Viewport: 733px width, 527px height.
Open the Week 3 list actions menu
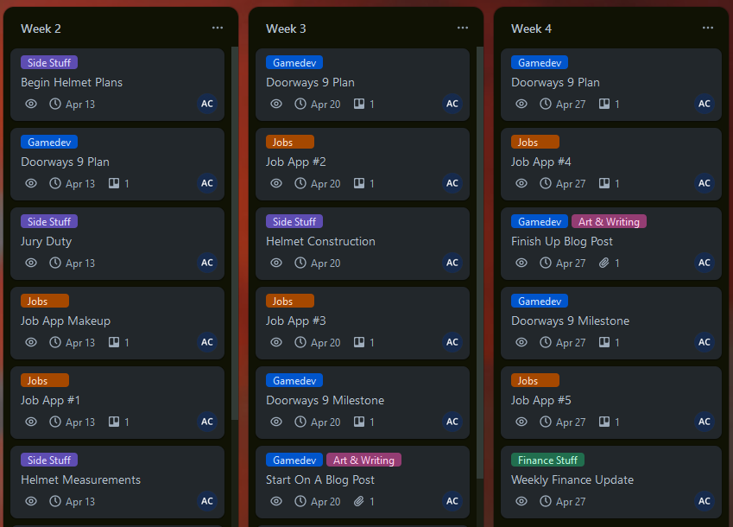[462, 28]
